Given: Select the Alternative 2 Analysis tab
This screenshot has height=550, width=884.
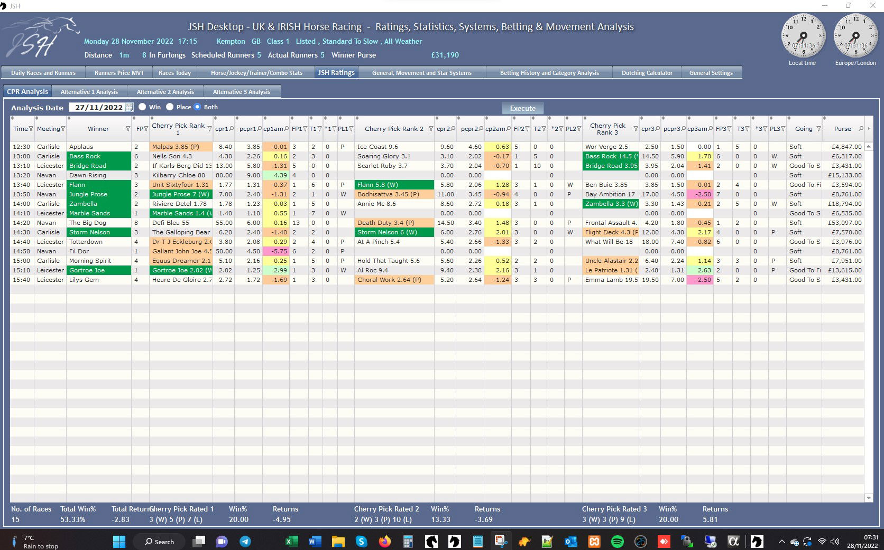Looking at the screenshot, I should click(x=165, y=92).
